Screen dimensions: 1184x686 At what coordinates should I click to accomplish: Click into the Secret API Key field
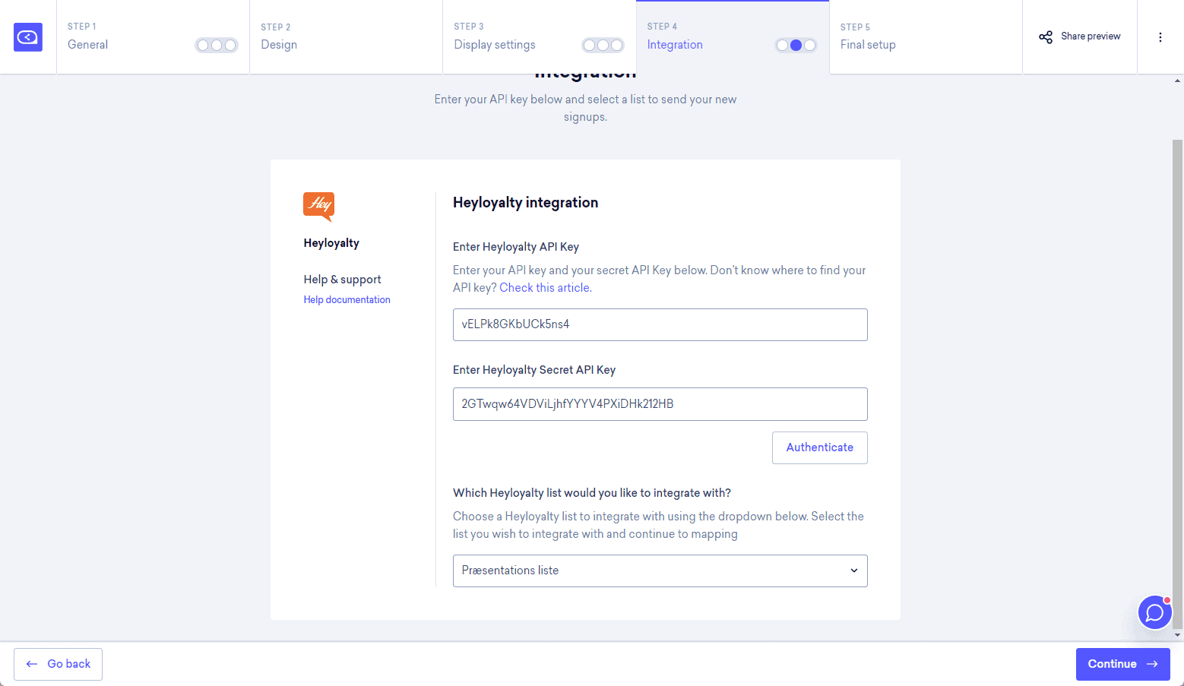tap(660, 404)
